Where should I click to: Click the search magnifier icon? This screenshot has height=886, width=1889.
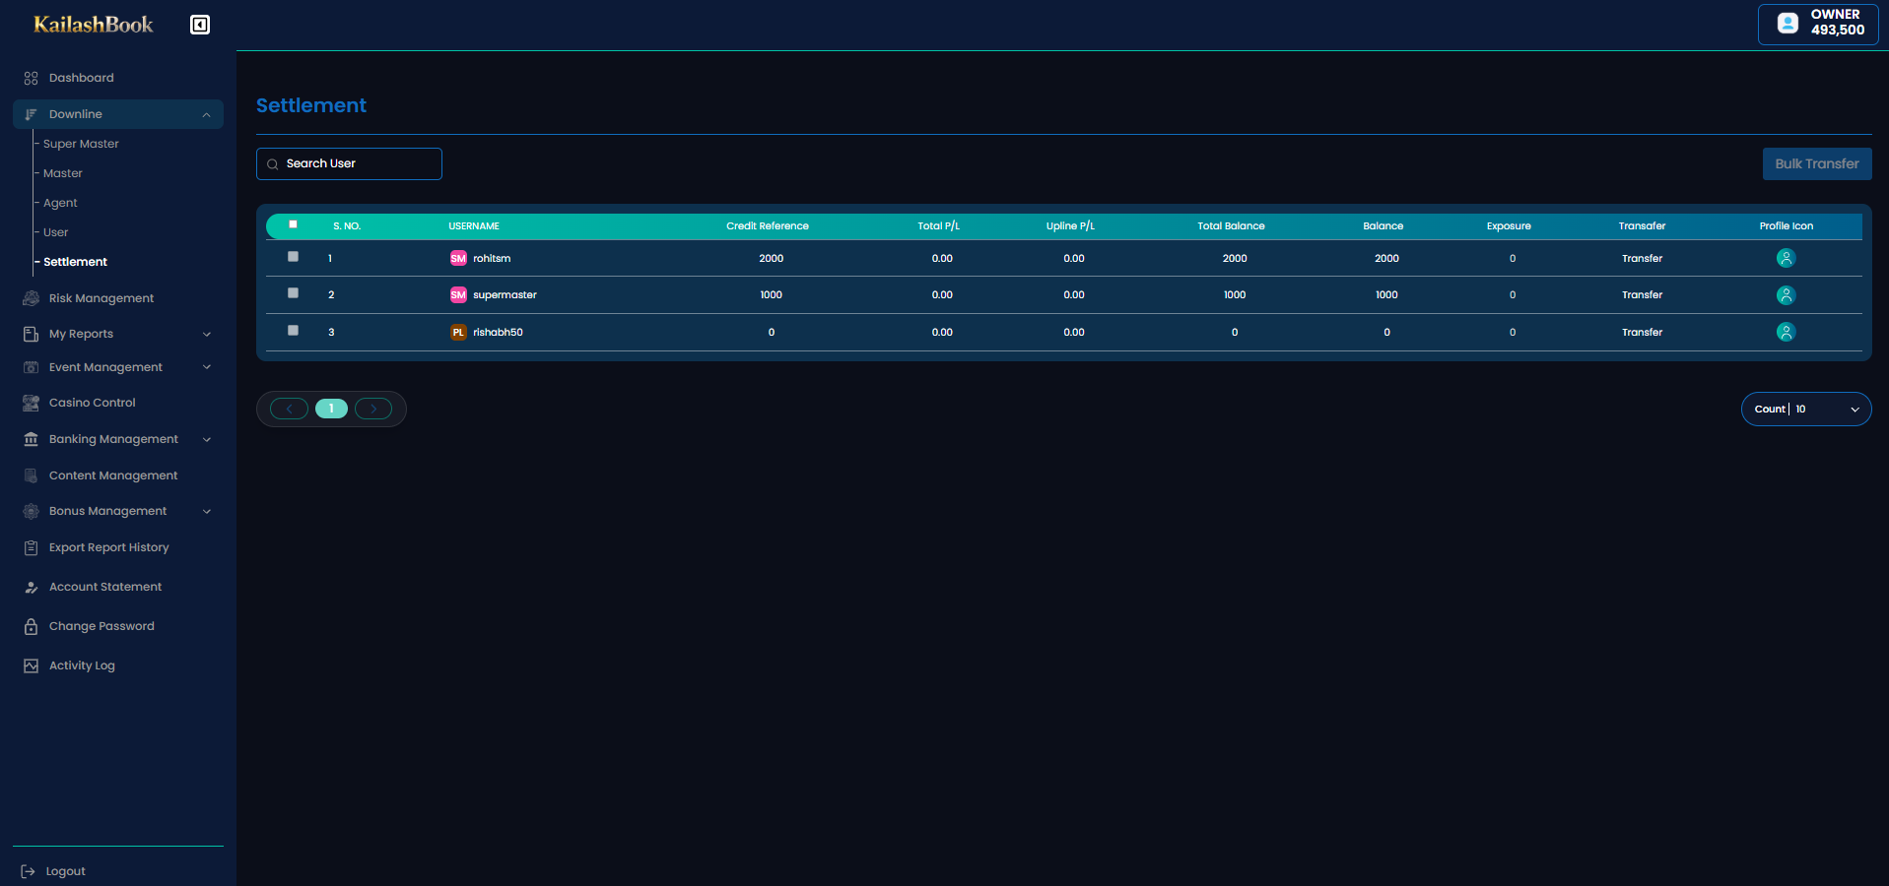coord(273,164)
